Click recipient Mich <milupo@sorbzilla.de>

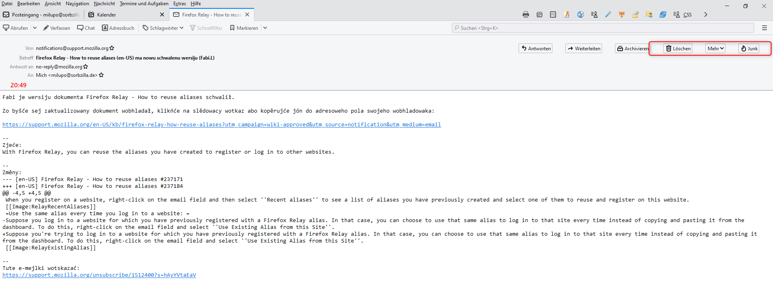pyautogui.click(x=67, y=75)
